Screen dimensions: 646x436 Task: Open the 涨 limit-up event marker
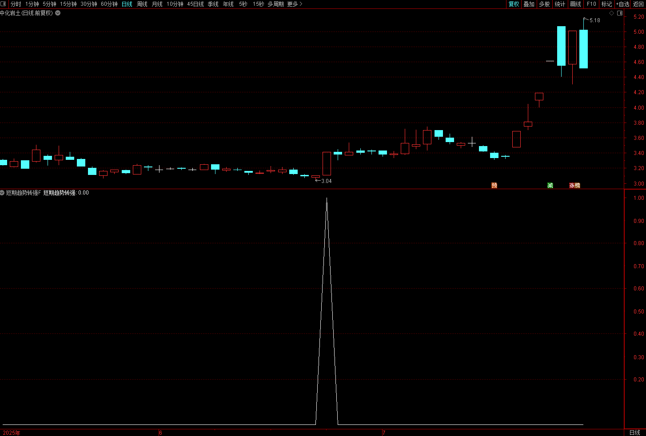pos(572,185)
